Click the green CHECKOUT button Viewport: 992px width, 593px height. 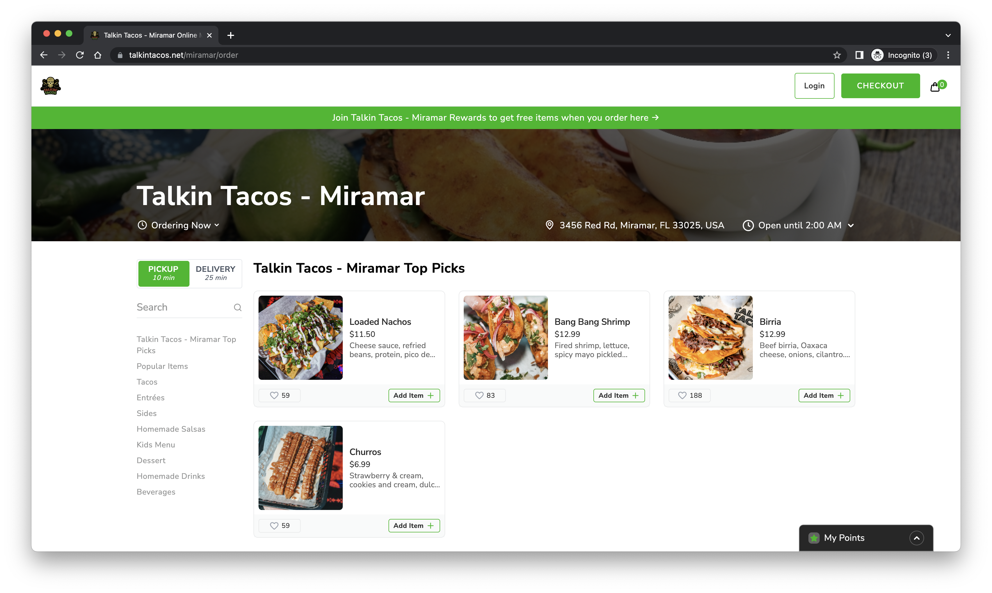tap(880, 86)
